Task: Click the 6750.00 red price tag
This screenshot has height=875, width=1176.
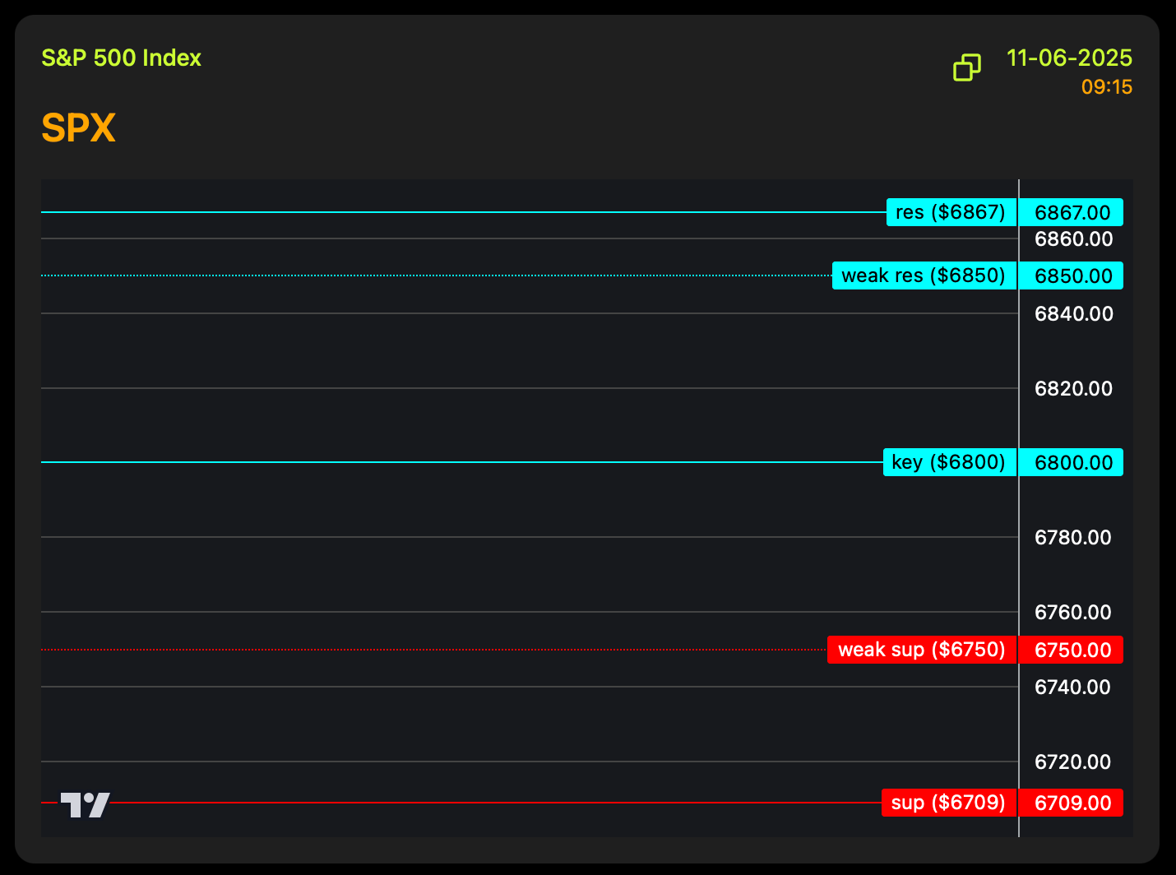Action: pos(1072,650)
